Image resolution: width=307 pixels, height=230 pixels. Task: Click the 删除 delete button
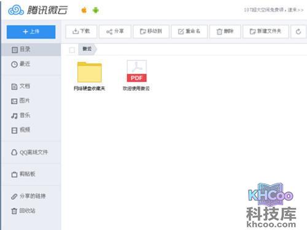(x=225, y=31)
